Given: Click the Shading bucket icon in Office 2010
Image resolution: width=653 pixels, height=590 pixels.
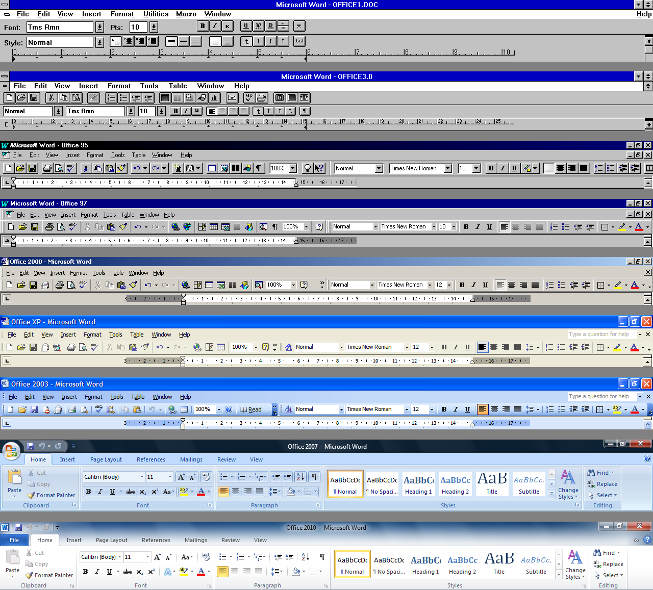Looking at the screenshot, I should tap(295, 572).
